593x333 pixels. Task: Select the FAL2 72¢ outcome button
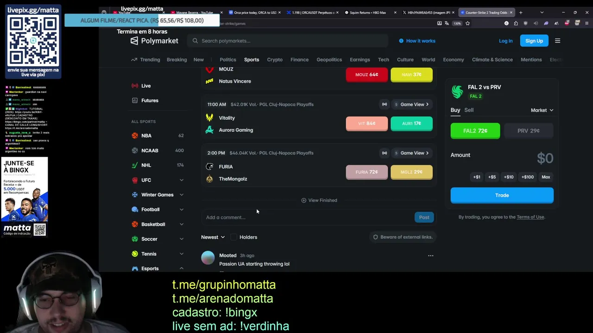tap(475, 131)
